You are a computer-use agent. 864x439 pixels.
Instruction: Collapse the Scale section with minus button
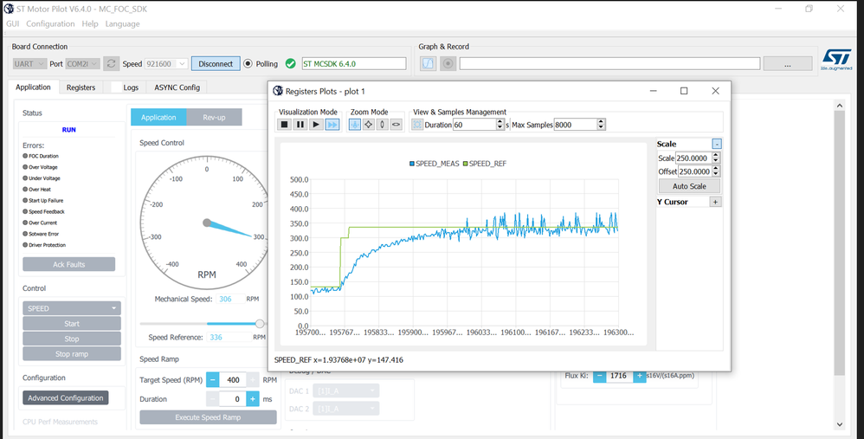click(x=716, y=144)
